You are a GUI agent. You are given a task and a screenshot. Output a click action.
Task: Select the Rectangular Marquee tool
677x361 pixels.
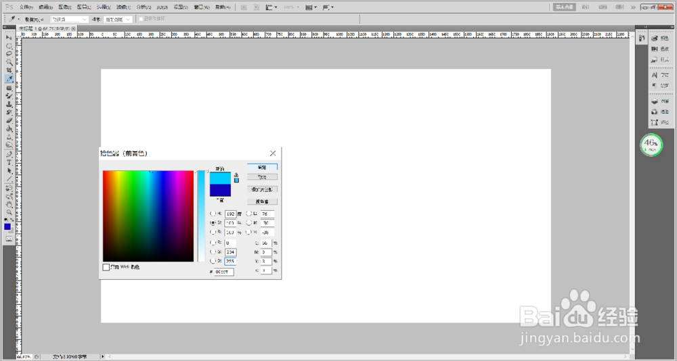[x=9, y=46]
